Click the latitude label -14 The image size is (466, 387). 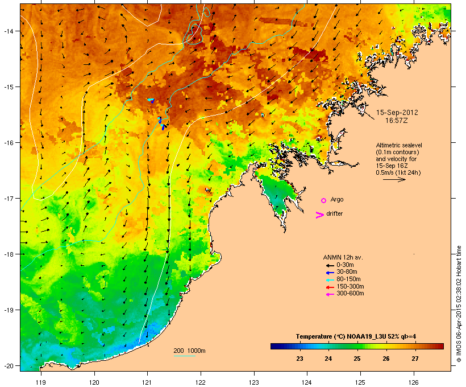tap(8, 31)
